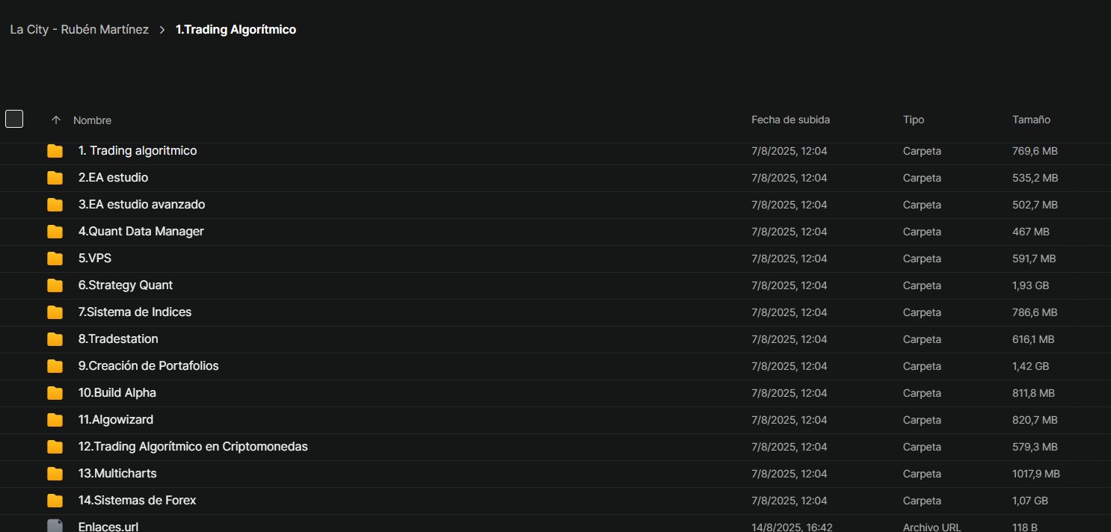1111x532 pixels.
Task: Click the folder icon next to 10.Build Alpha
Action: (x=55, y=393)
